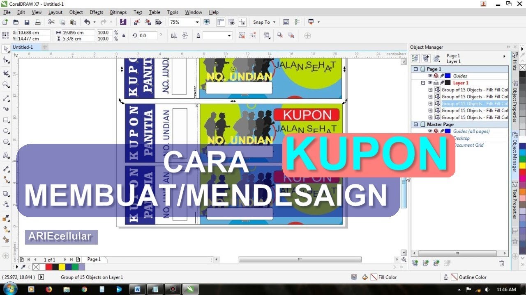This screenshot has width=526, height=295.
Task: Open the Effects menu
Action: [96, 12]
